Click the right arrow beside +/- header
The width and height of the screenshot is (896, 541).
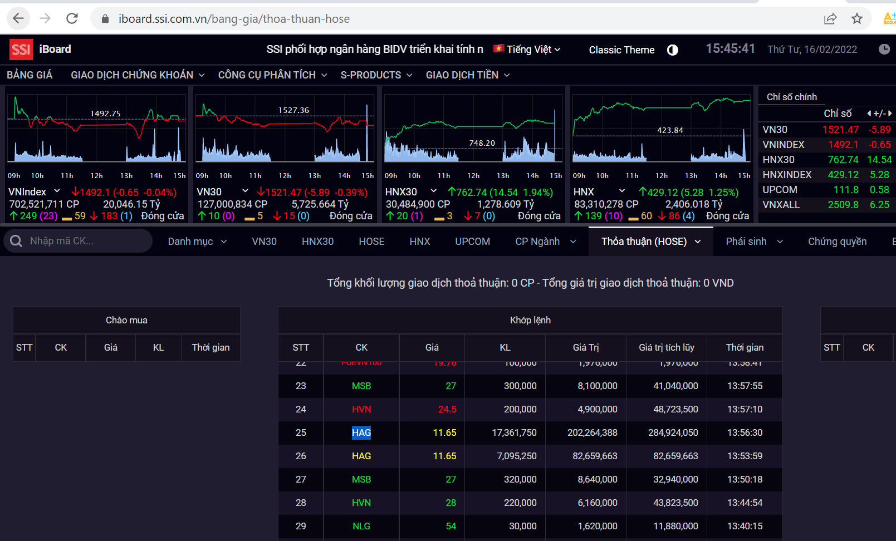pos(890,114)
